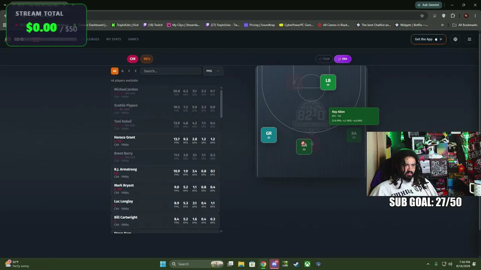Open the volume tray icon
The width and height of the screenshot is (481, 270).
450,264
